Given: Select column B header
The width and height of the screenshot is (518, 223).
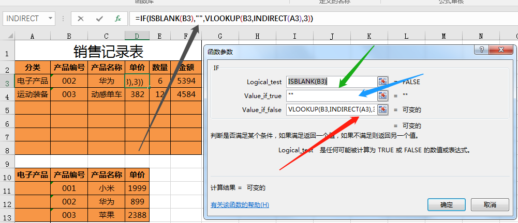Looking at the screenshot, I should 69,36.
